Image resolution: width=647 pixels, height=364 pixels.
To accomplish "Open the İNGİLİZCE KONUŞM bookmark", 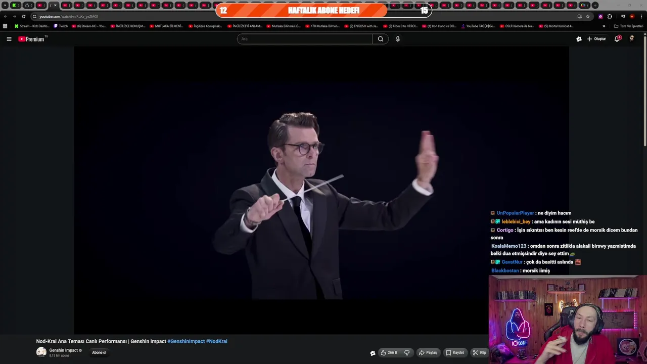I will point(128,26).
